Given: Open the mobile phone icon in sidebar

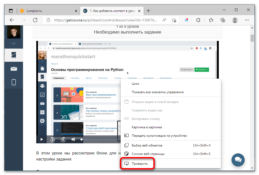Looking at the screenshot, I should (x=14, y=82).
